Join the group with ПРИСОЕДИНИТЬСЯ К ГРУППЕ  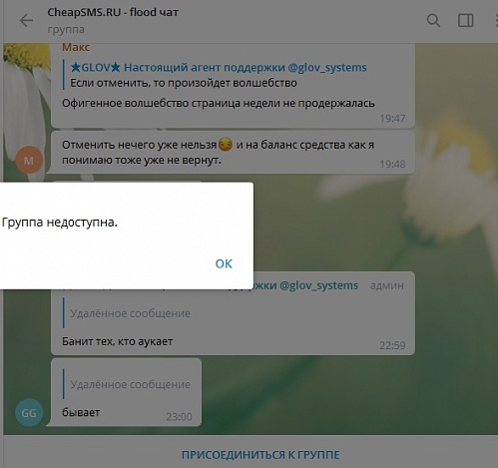260,455
